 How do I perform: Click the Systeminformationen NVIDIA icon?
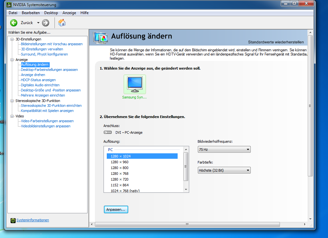(13, 220)
